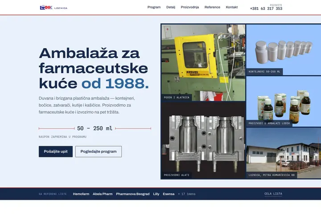Open the Cela lista link
The height and width of the screenshot is (214, 321).
pyautogui.click(x=273, y=194)
